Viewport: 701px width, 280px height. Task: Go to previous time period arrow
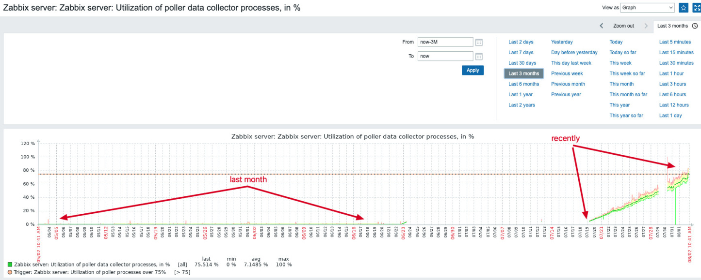tap(602, 26)
